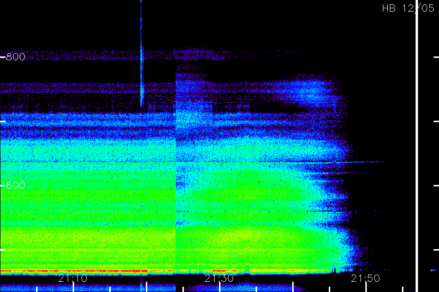The image size is (439, 292).
Task: Click the 21:10 time label
Action: click(73, 278)
